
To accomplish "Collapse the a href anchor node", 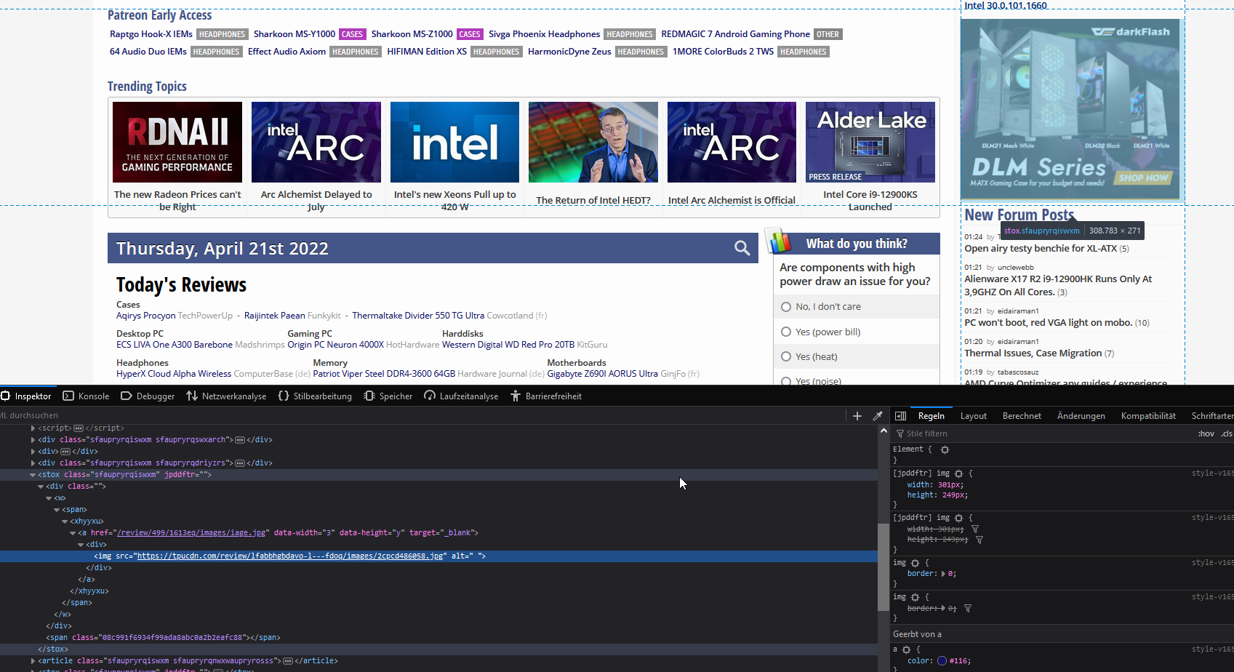I will [x=73, y=533].
